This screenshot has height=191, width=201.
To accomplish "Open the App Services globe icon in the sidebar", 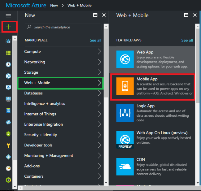I will 8,76.
